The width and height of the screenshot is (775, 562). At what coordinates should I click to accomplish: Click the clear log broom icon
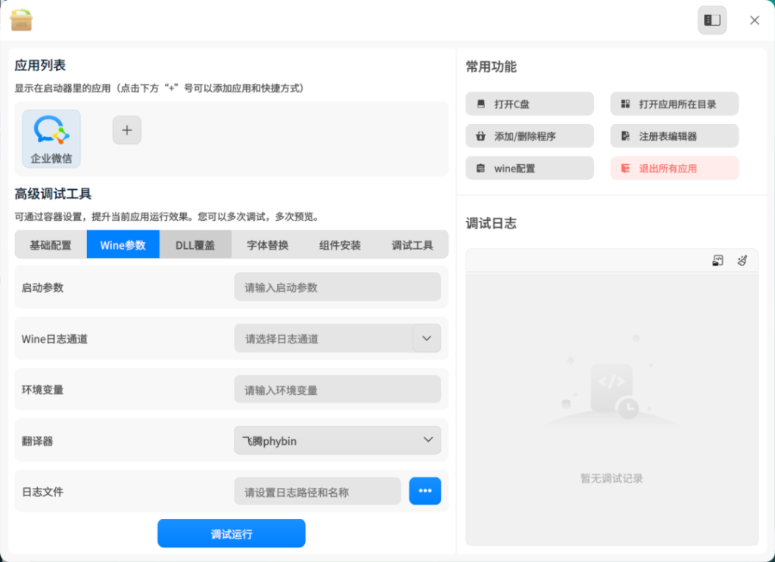(x=742, y=261)
